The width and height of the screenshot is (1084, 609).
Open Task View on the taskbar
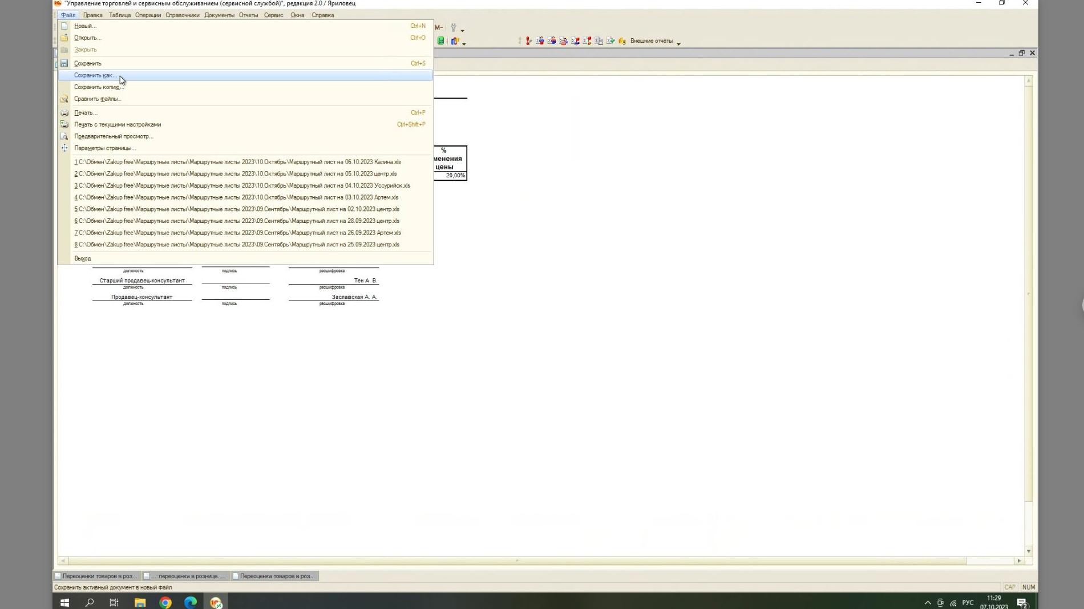pyautogui.click(x=114, y=602)
